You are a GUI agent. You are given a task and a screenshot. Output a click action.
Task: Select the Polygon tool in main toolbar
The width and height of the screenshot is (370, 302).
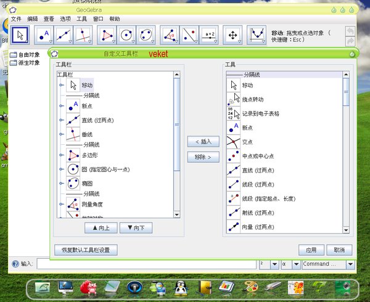click(107, 35)
